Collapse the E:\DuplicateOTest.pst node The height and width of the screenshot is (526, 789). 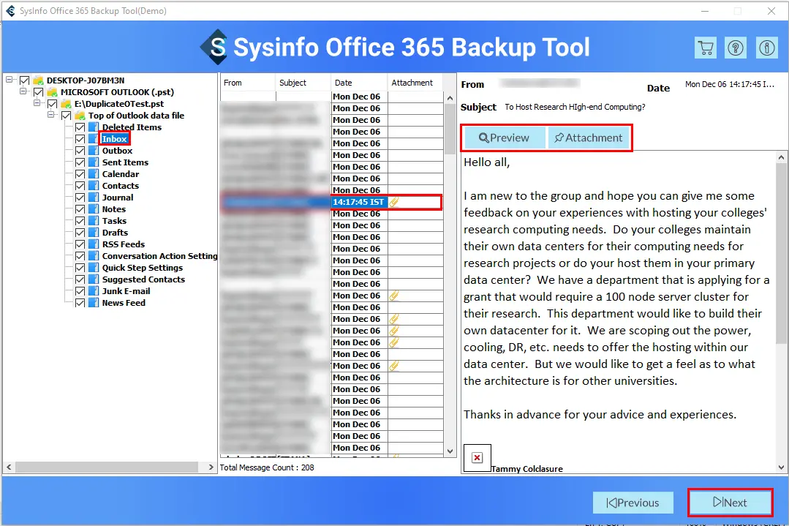(x=37, y=102)
